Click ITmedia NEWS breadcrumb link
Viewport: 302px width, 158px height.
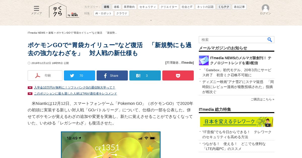coord(36,33)
